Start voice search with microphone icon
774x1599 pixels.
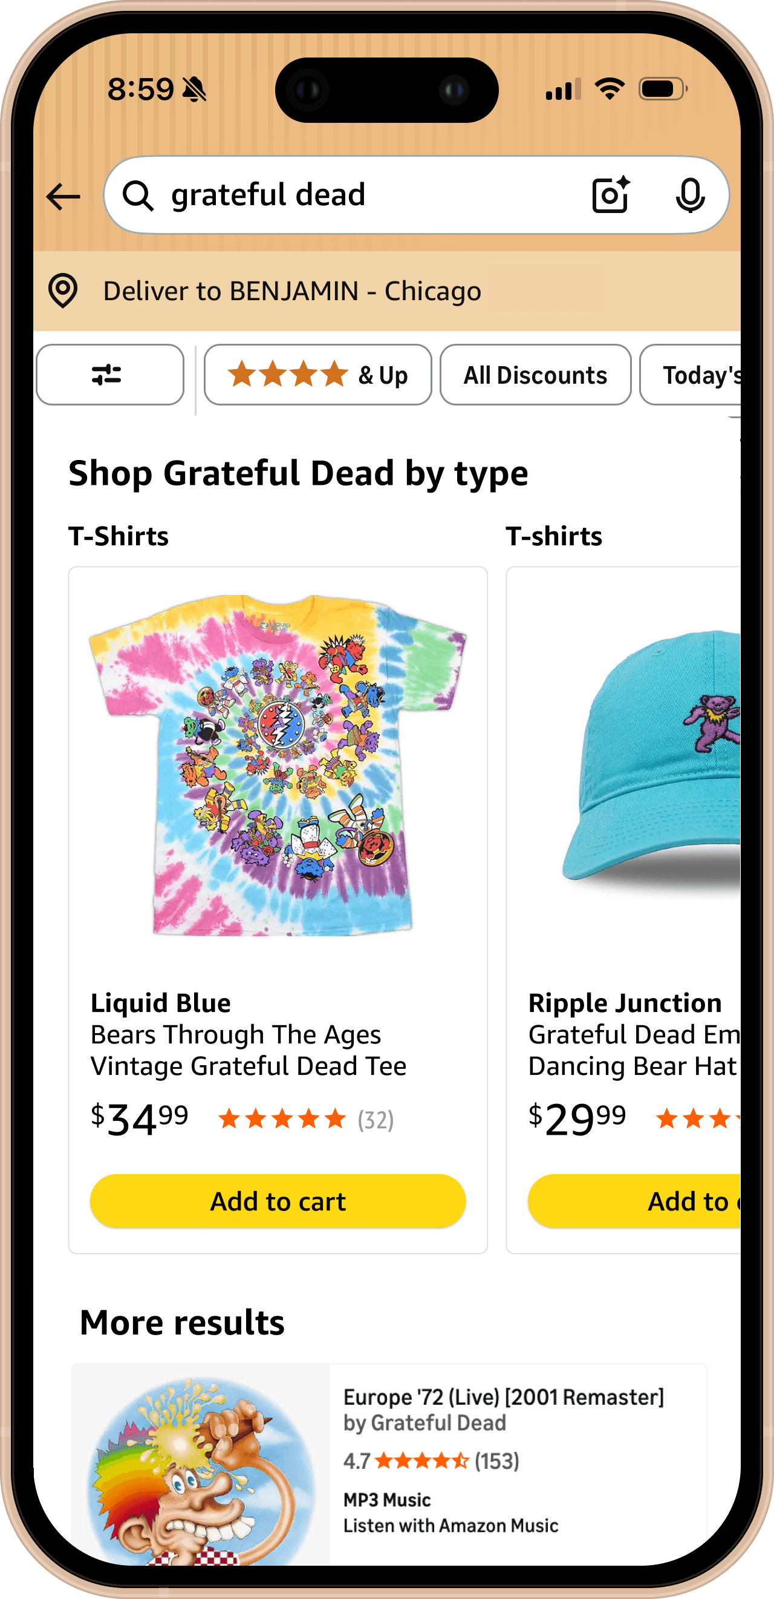pos(690,195)
